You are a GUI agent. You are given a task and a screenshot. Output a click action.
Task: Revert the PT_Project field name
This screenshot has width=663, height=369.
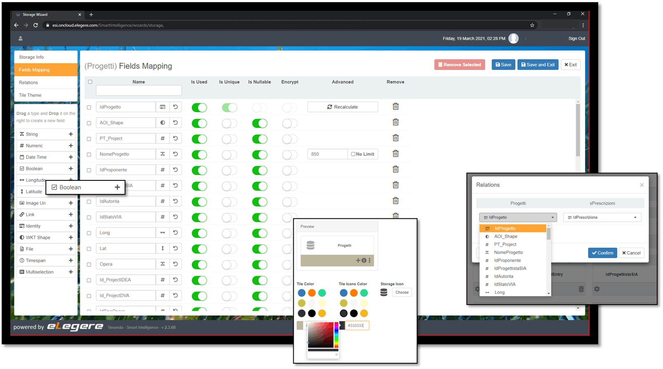[x=175, y=138]
